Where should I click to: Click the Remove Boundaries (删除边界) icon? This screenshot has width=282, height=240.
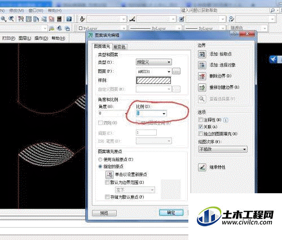pos(202,76)
